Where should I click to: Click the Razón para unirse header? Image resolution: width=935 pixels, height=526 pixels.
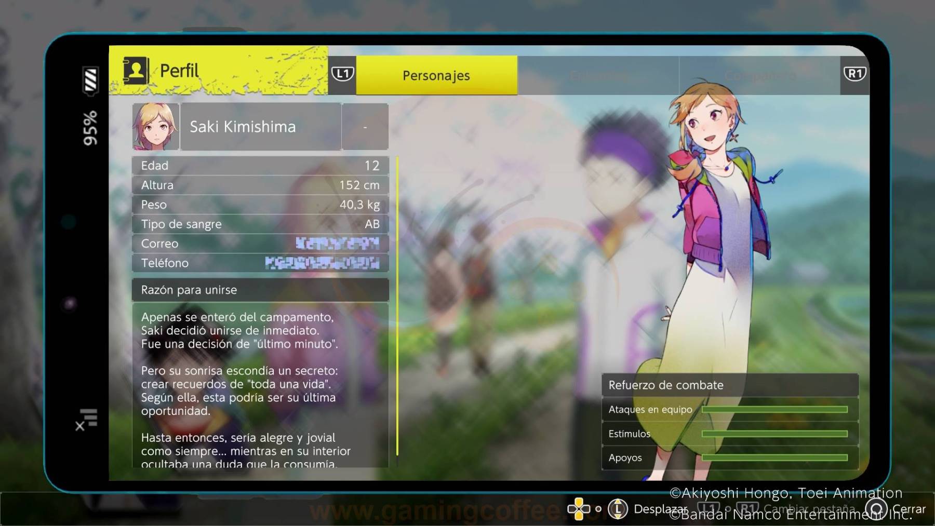point(260,290)
